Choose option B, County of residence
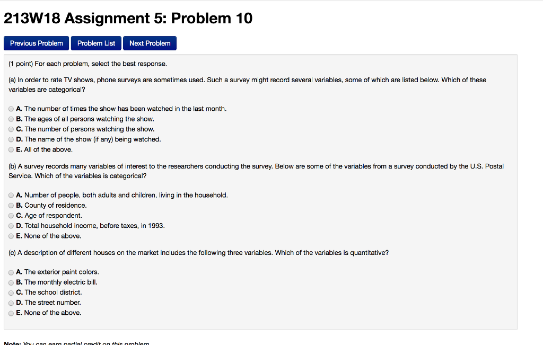Screen dimensions: 543x345 11,205
